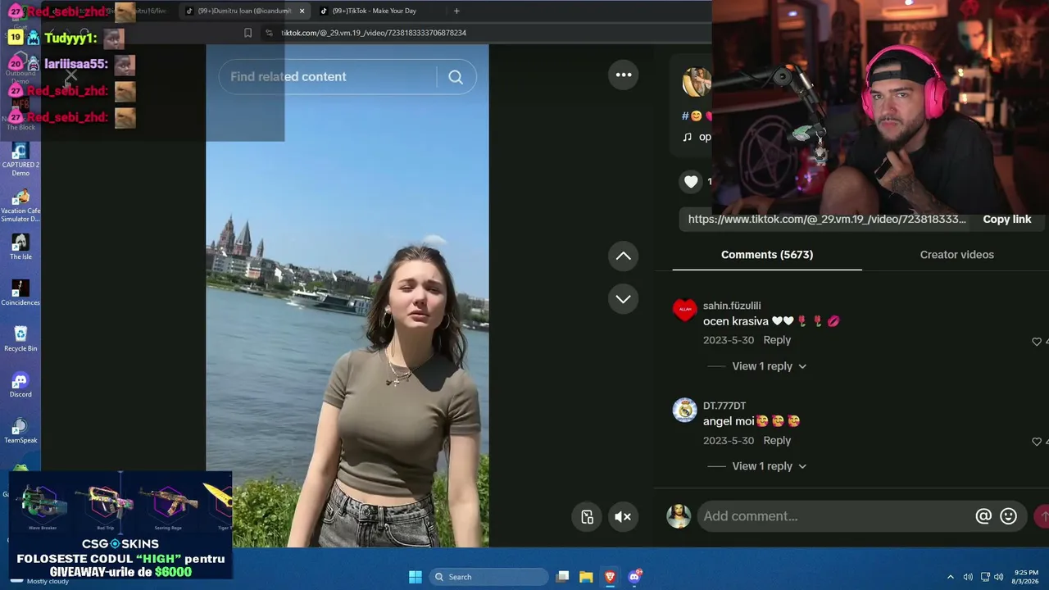
Task: Focus the Add comment text field
Action: (x=834, y=516)
